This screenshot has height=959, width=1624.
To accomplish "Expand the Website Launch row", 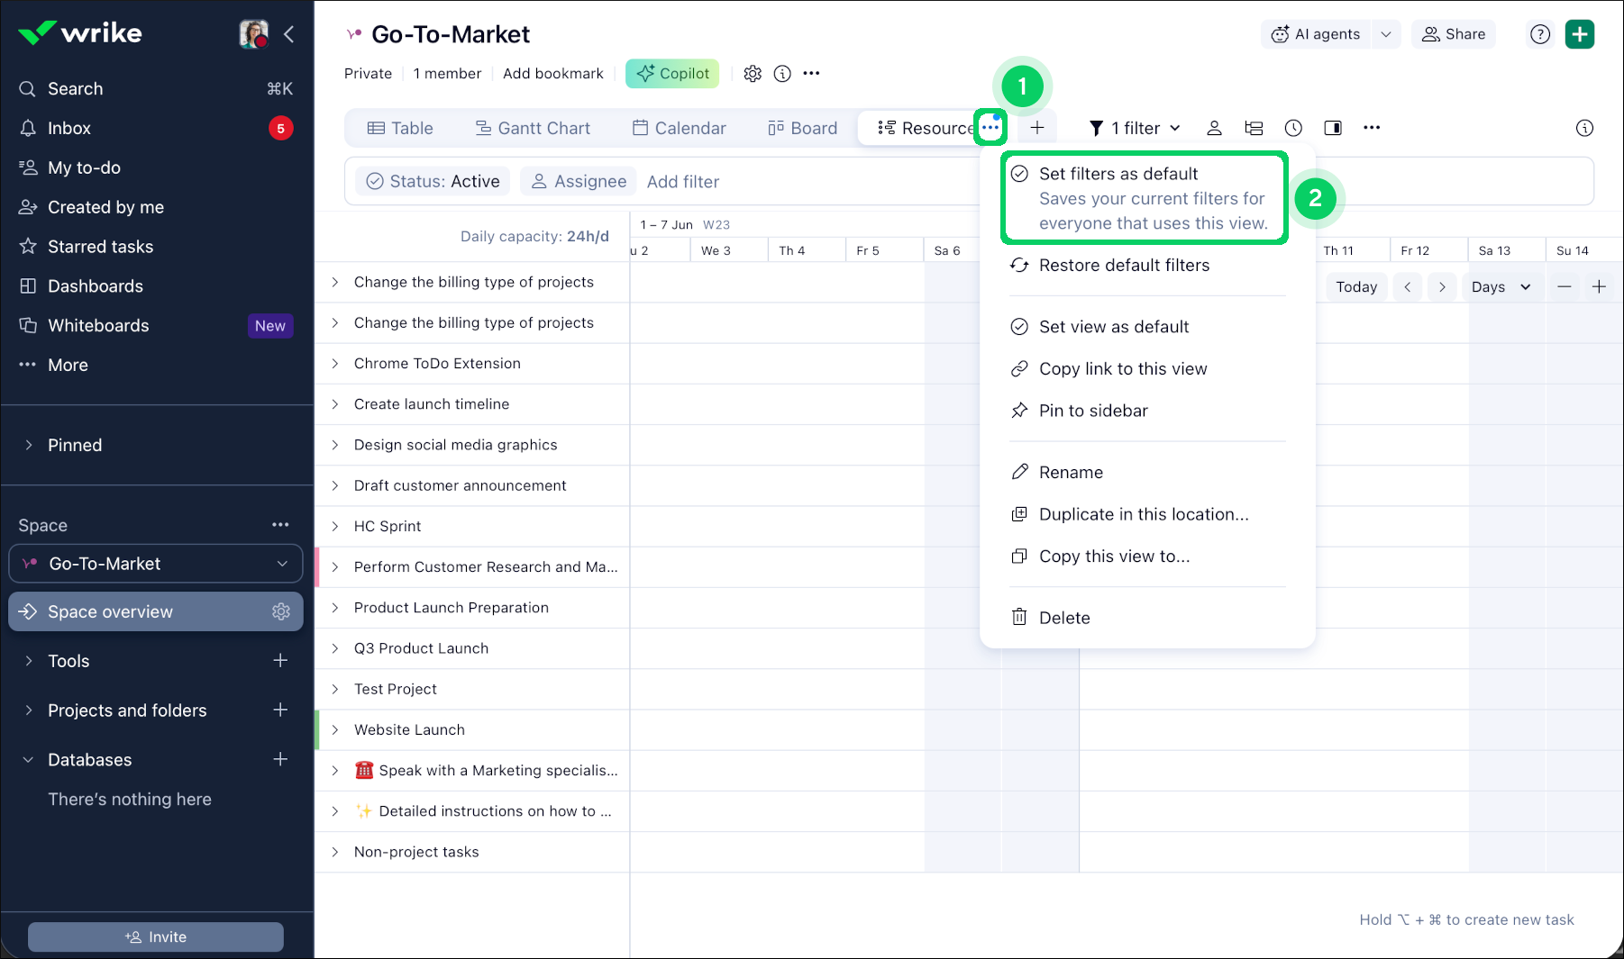I will (335, 730).
